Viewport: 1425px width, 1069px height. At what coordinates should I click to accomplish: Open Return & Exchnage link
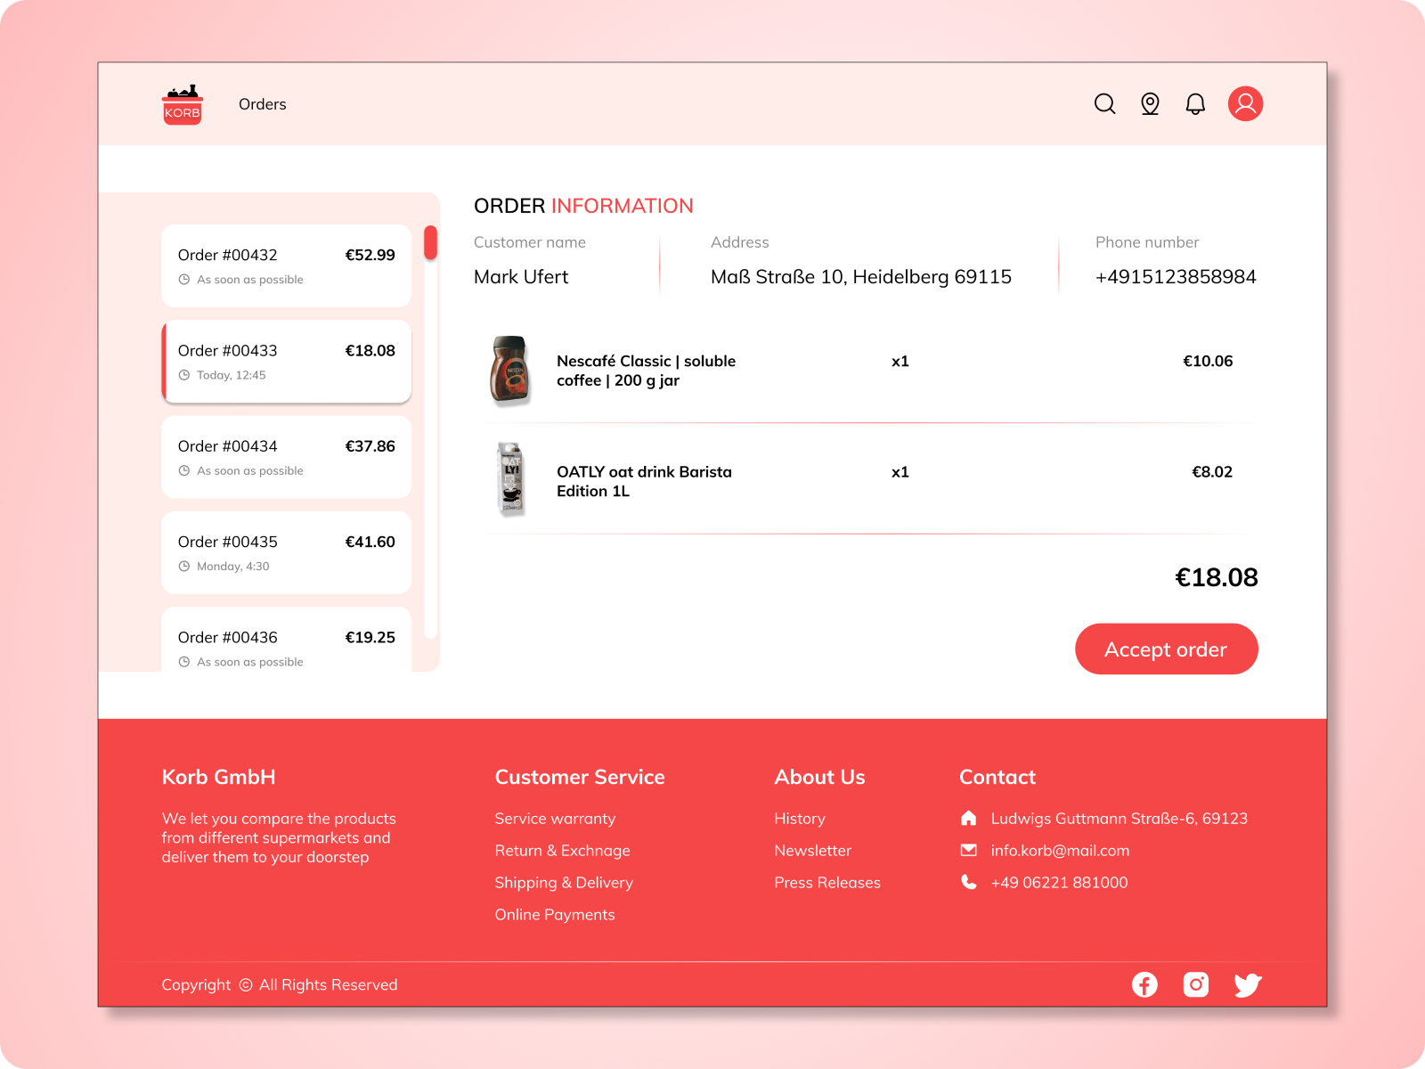pos(562,851)
